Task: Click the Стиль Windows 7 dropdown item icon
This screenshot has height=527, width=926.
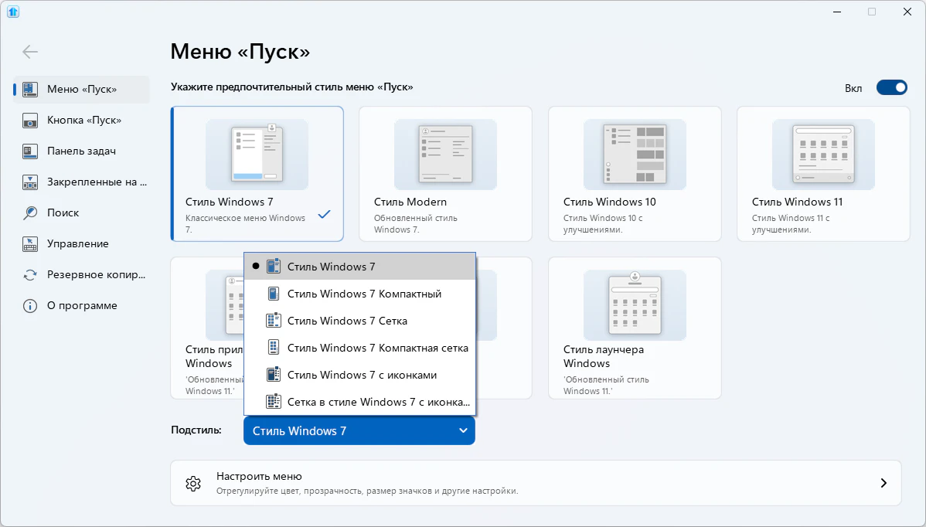Action: 273,266
